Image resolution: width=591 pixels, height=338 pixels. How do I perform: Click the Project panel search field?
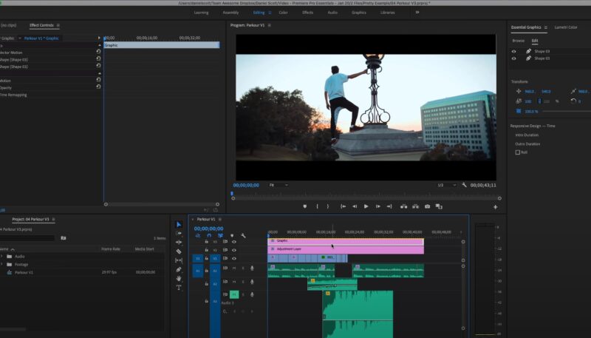coord(27,238)
